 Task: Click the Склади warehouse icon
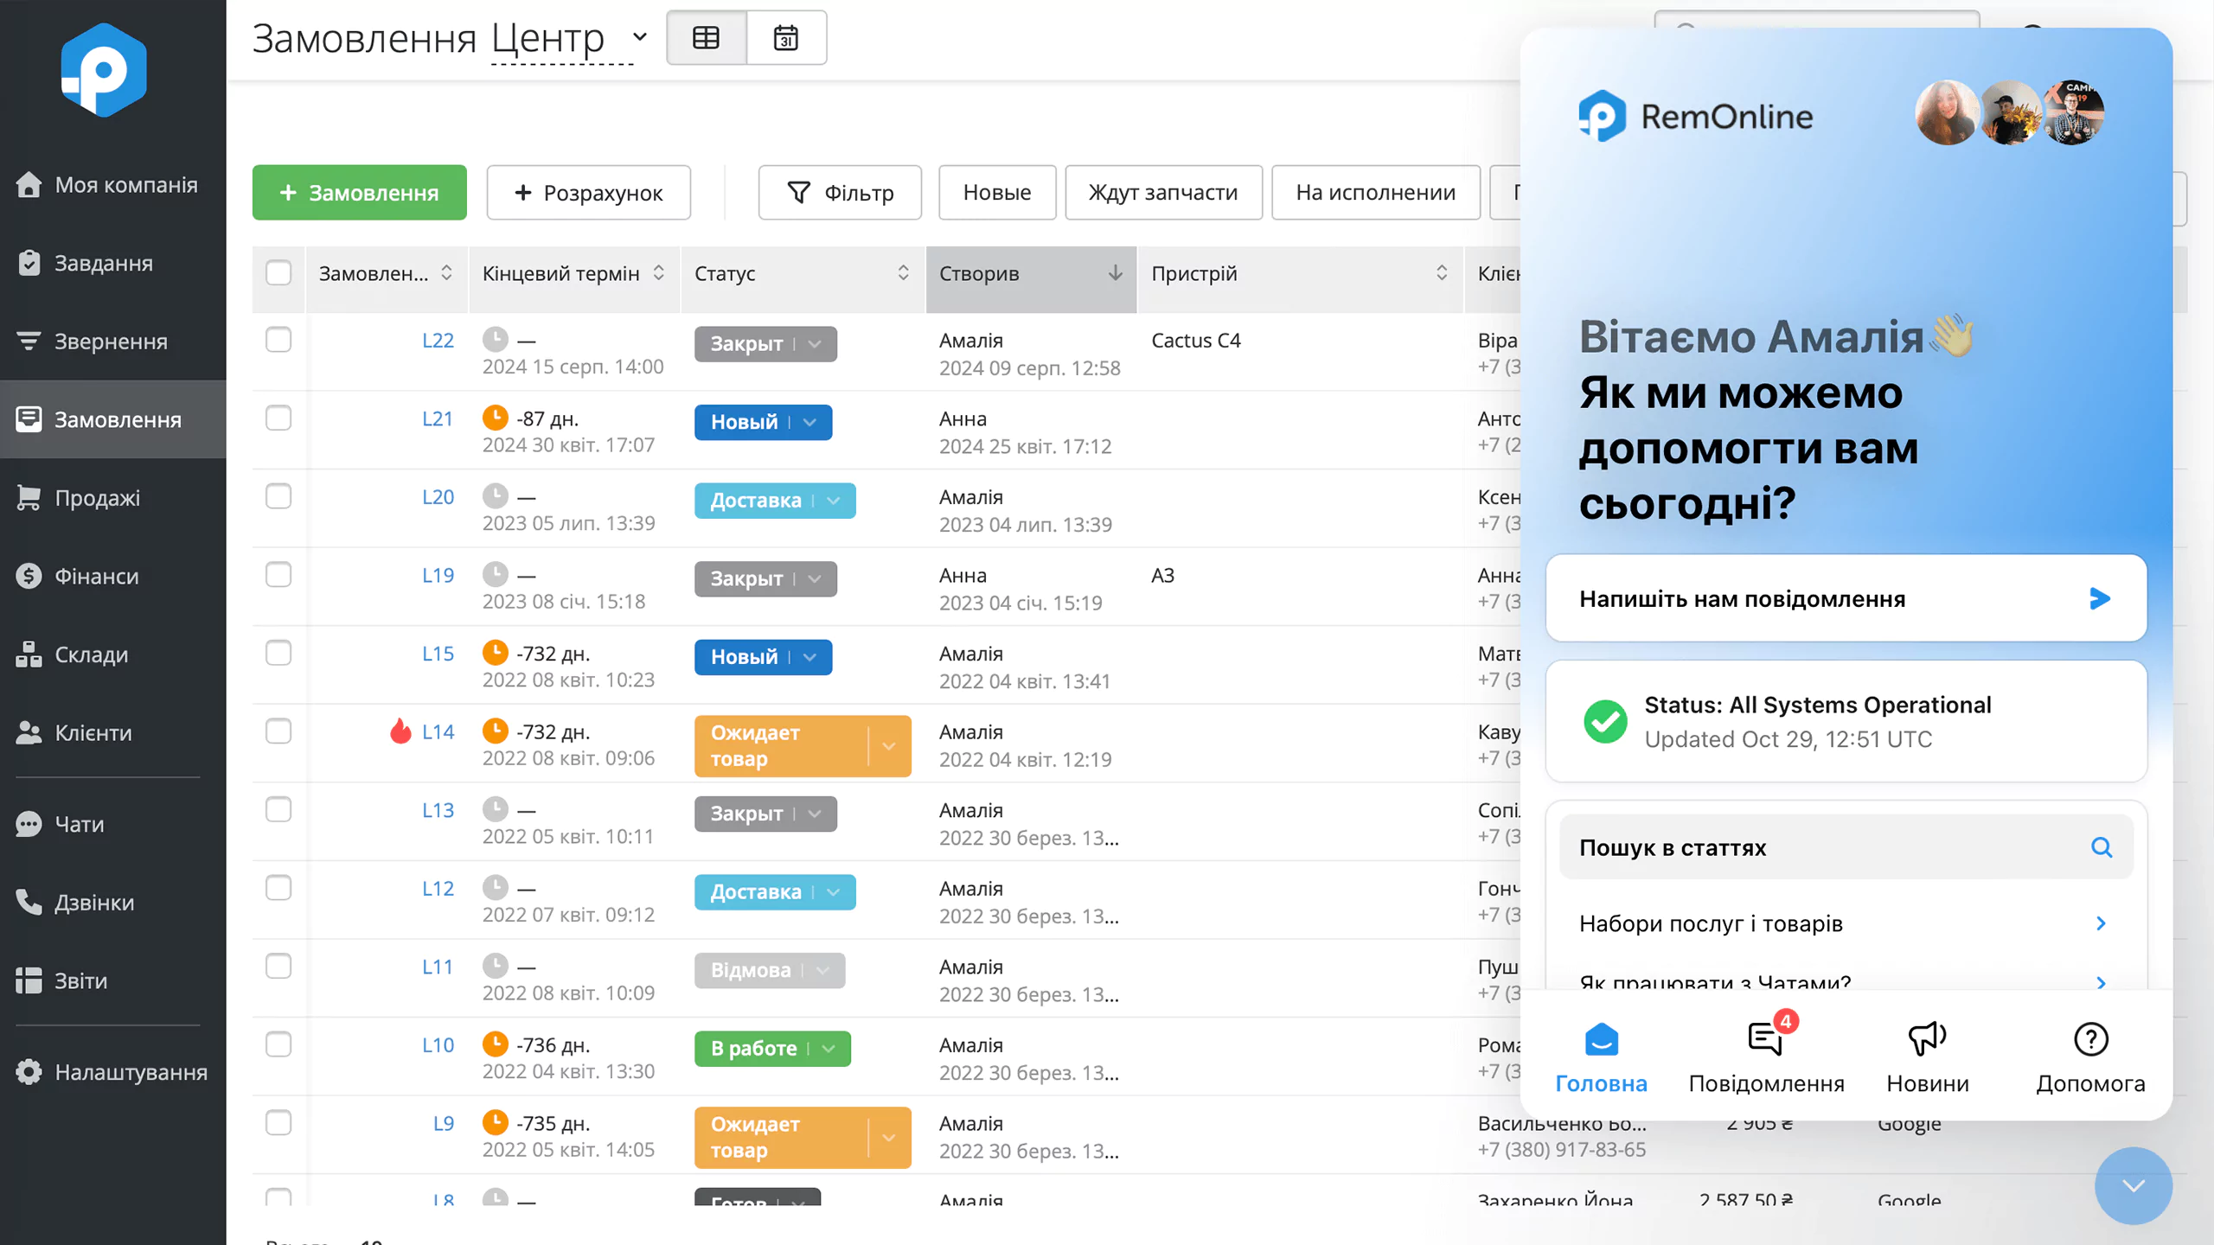[x=29, y=654]
